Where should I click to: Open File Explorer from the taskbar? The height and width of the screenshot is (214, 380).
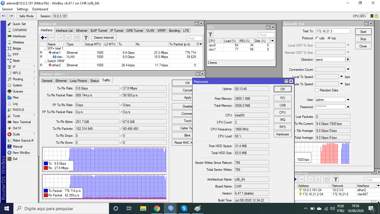tap(143, 208)
